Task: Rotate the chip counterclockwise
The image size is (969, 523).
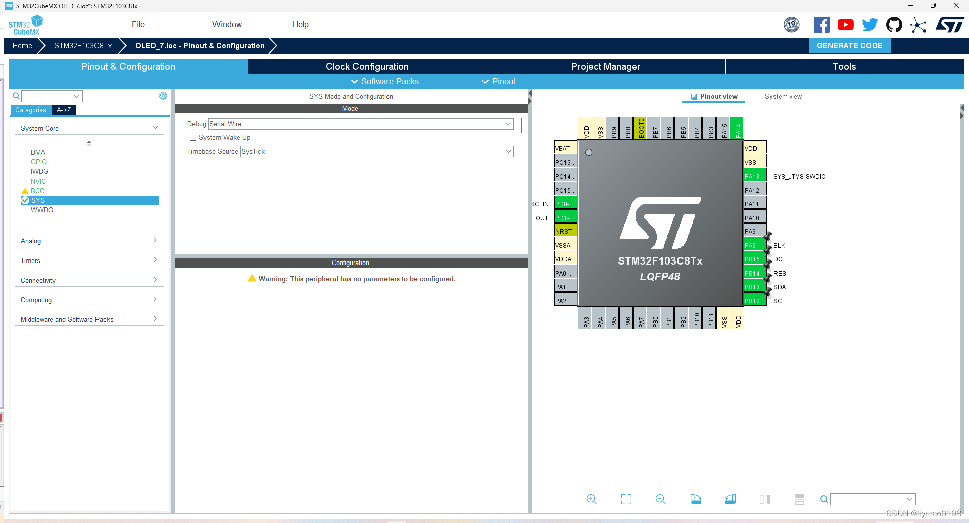Action: [730, 499]
